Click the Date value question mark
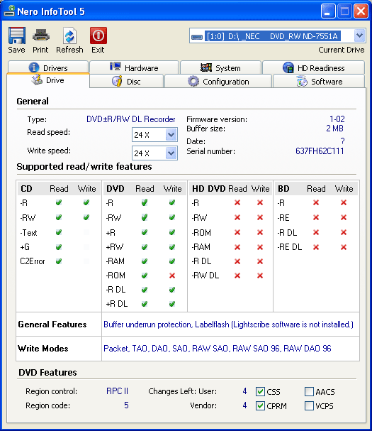 click(342, 141)
